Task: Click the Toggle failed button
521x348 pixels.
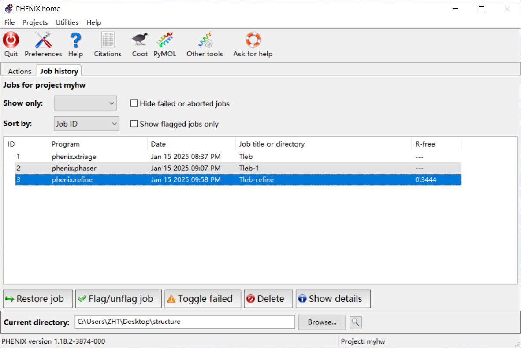Action: click(203, 299)
